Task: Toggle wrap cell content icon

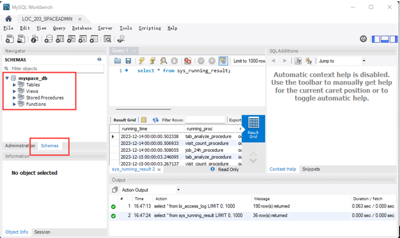Action: pyautogui.click(x=144, y=120)
